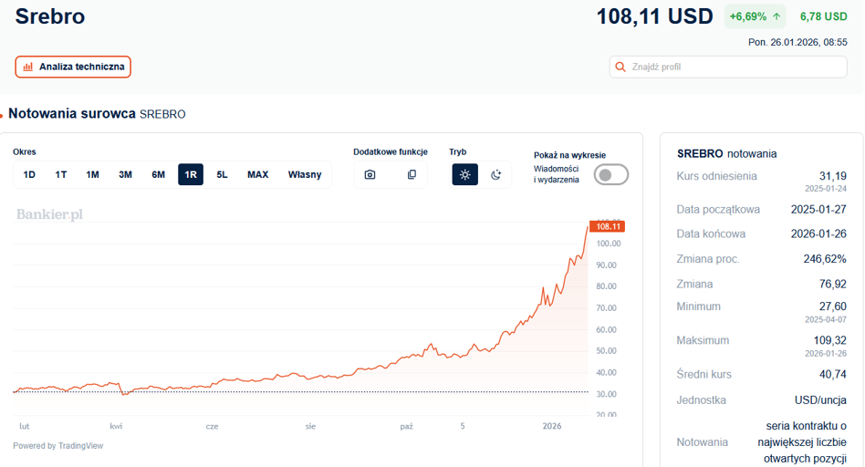This screenshot has height=467, width=865.
Task: Select the 1M period
Action: click(92, 175)
